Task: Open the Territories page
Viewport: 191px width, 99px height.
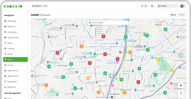Action: tap(11, 26)
